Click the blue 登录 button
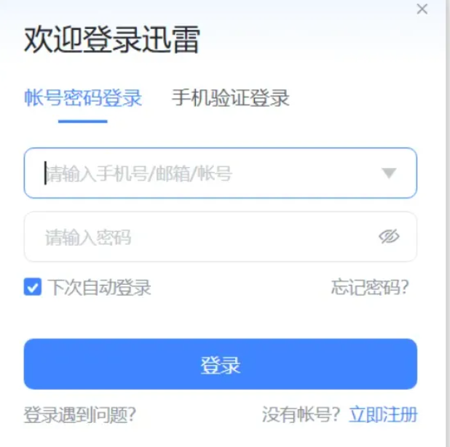Screen dimensions: 450x447 point(221,364)
